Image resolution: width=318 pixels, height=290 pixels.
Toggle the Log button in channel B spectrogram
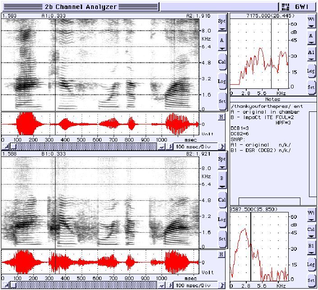(x=222, y=220)
